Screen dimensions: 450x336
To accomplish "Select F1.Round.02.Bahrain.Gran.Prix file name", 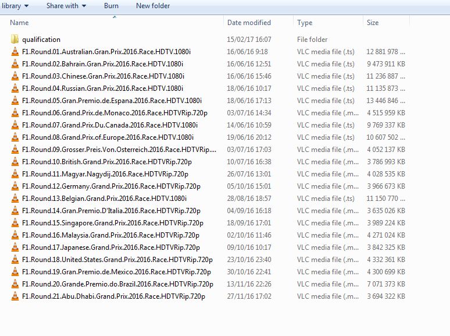I will pyautogui.click(x=102, y=64).
